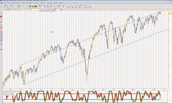
Task: Click the black zigzag sidebar icon
Action: [x=1, y=22]
